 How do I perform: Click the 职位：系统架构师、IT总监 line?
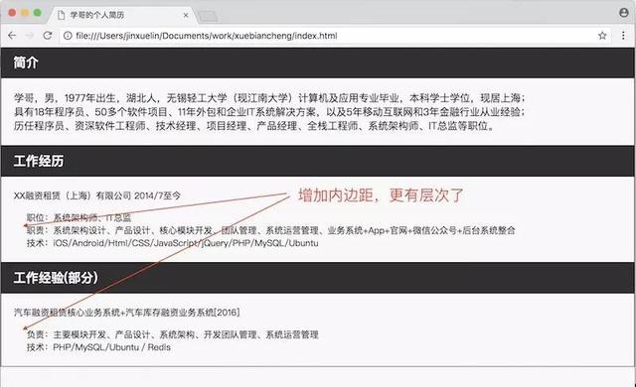pyautogui.click(x=79, y=217)
